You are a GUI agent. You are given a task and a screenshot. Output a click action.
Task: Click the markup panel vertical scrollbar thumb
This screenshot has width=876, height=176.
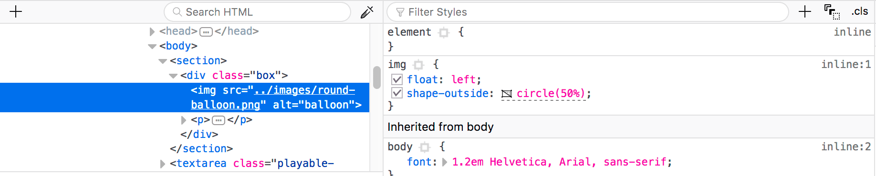[377, 78]
